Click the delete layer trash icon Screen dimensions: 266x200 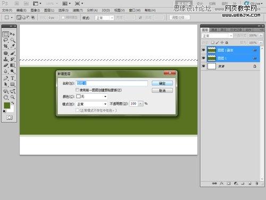pos(256,183)
